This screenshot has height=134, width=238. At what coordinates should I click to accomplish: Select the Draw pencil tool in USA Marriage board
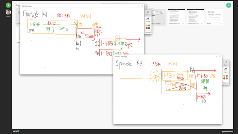point(148,13)
